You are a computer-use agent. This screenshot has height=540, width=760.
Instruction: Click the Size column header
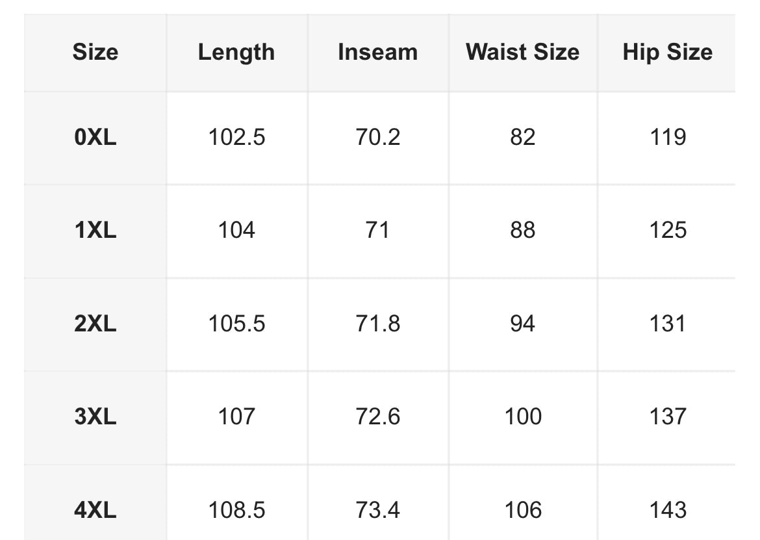(x=95, y=52)
